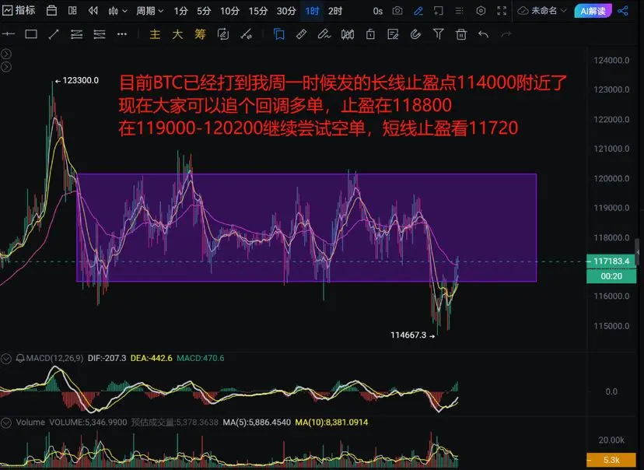The height and width of the screenshot is (470, 644).
Task: Open the list lines icon
Action: click(460, 11)
